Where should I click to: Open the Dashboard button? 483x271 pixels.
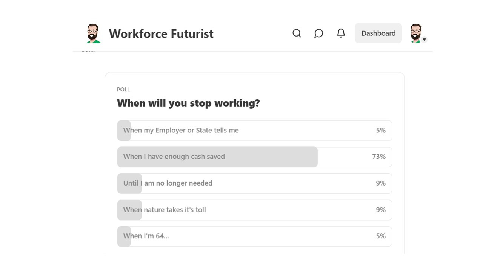[378, 33]
